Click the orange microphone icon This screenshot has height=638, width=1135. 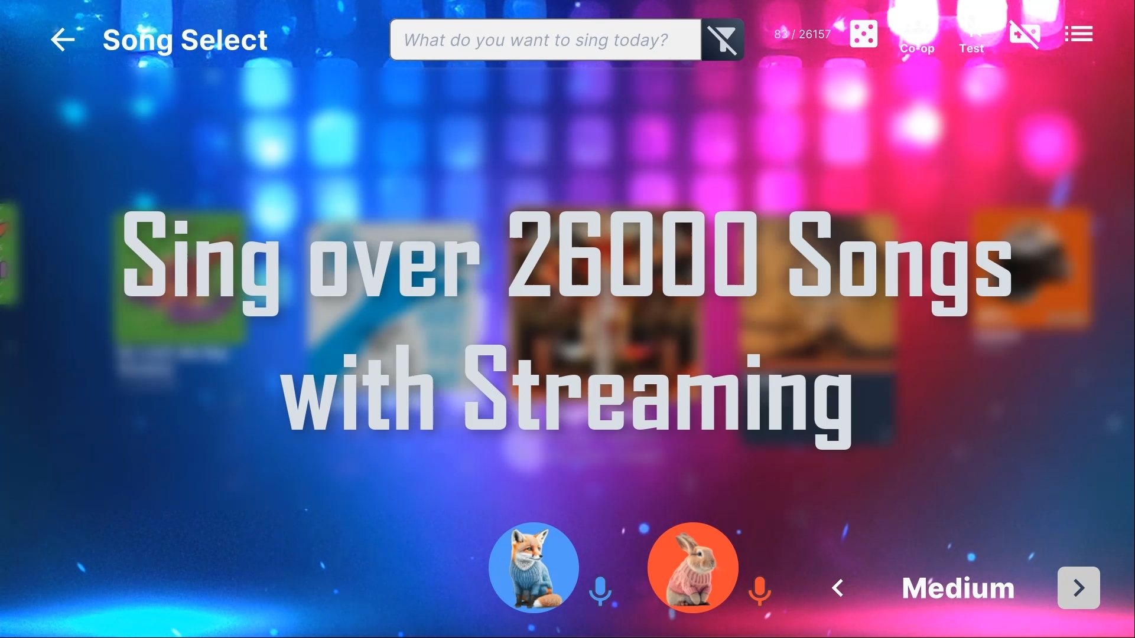pos(759,590)
